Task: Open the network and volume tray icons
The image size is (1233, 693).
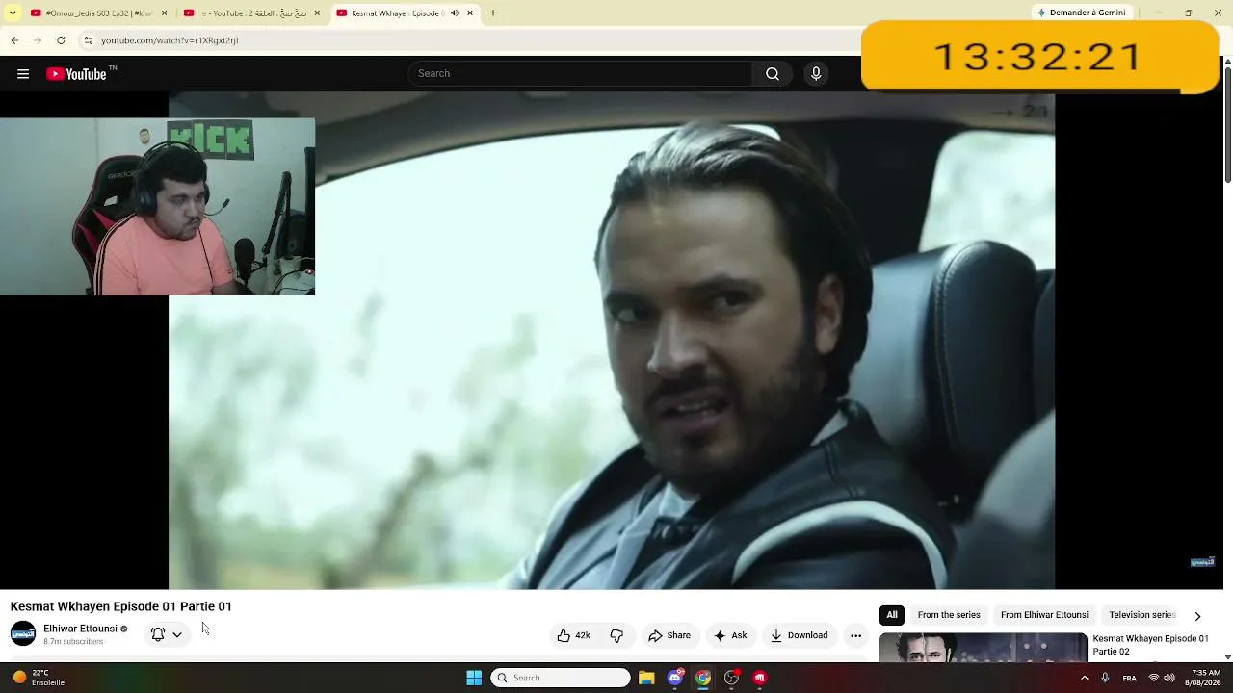Action: pyautogui.click(x=1162, y=678)
